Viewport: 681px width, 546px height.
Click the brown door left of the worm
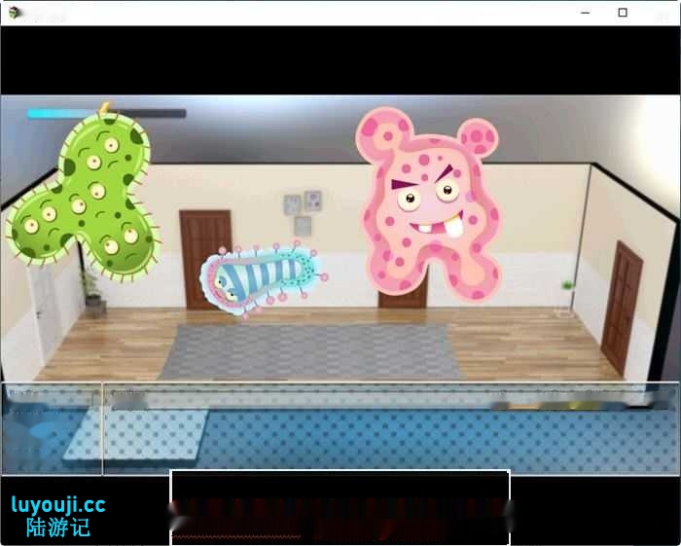(x=205, y=259)
